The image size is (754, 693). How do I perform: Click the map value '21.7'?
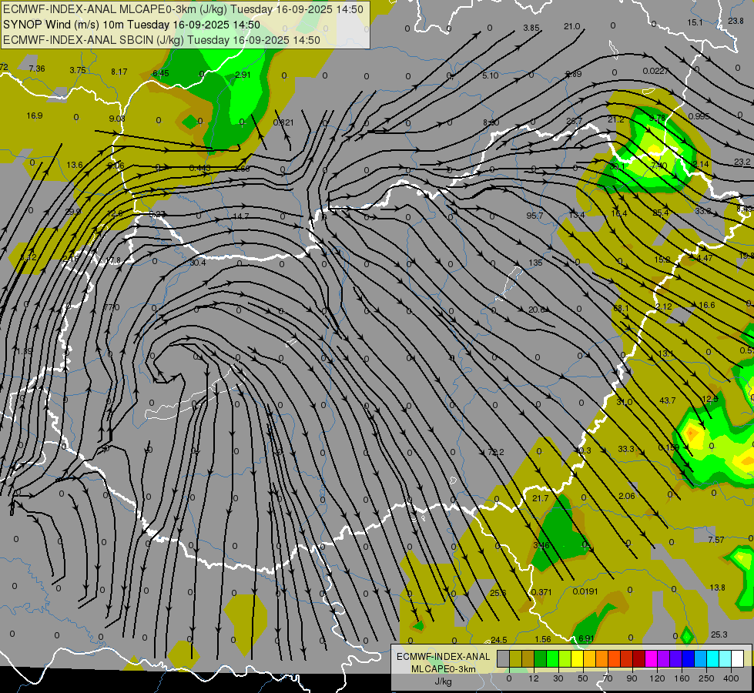tap(541, 498)
